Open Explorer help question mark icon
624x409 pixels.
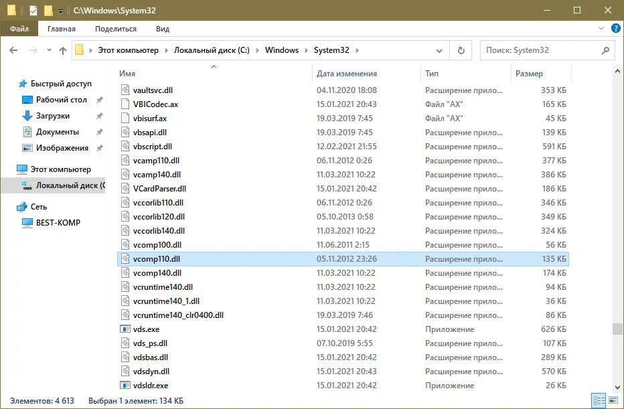[616, 28]
